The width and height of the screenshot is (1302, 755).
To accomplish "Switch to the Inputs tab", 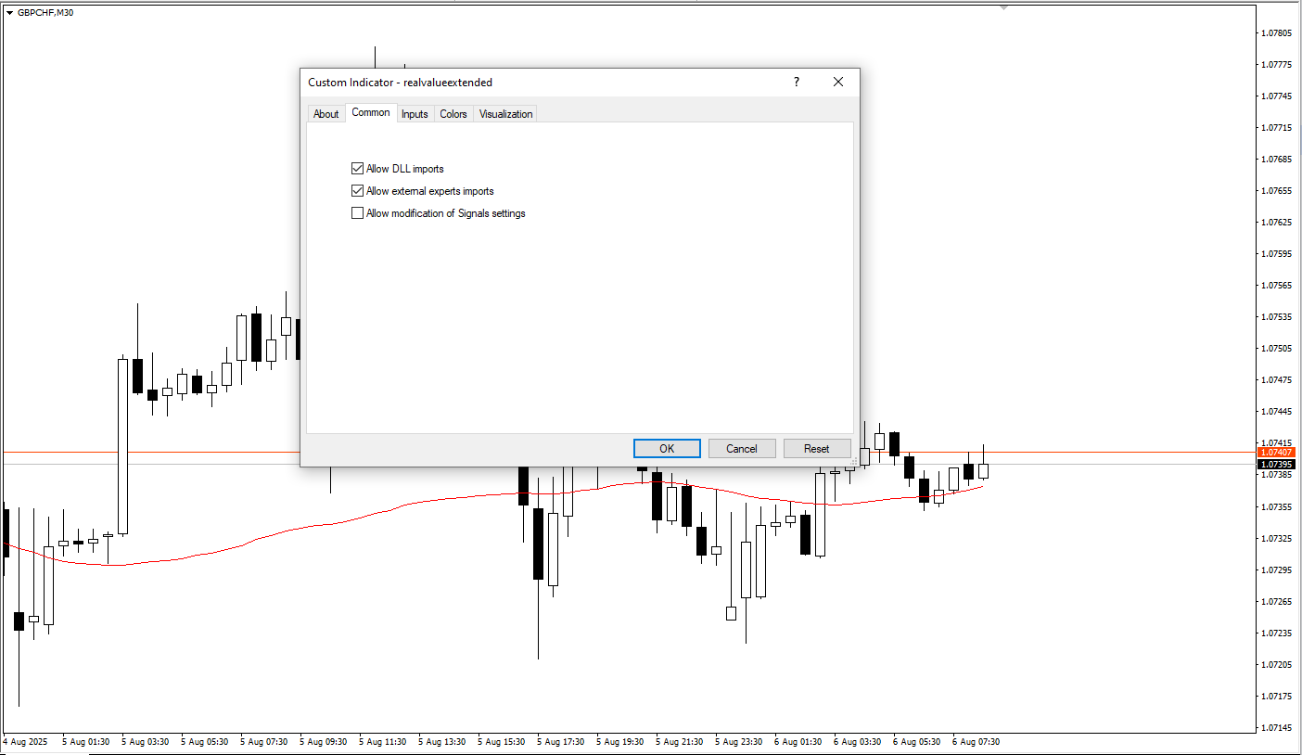I will pyautogui.click(x=415, y=114).
